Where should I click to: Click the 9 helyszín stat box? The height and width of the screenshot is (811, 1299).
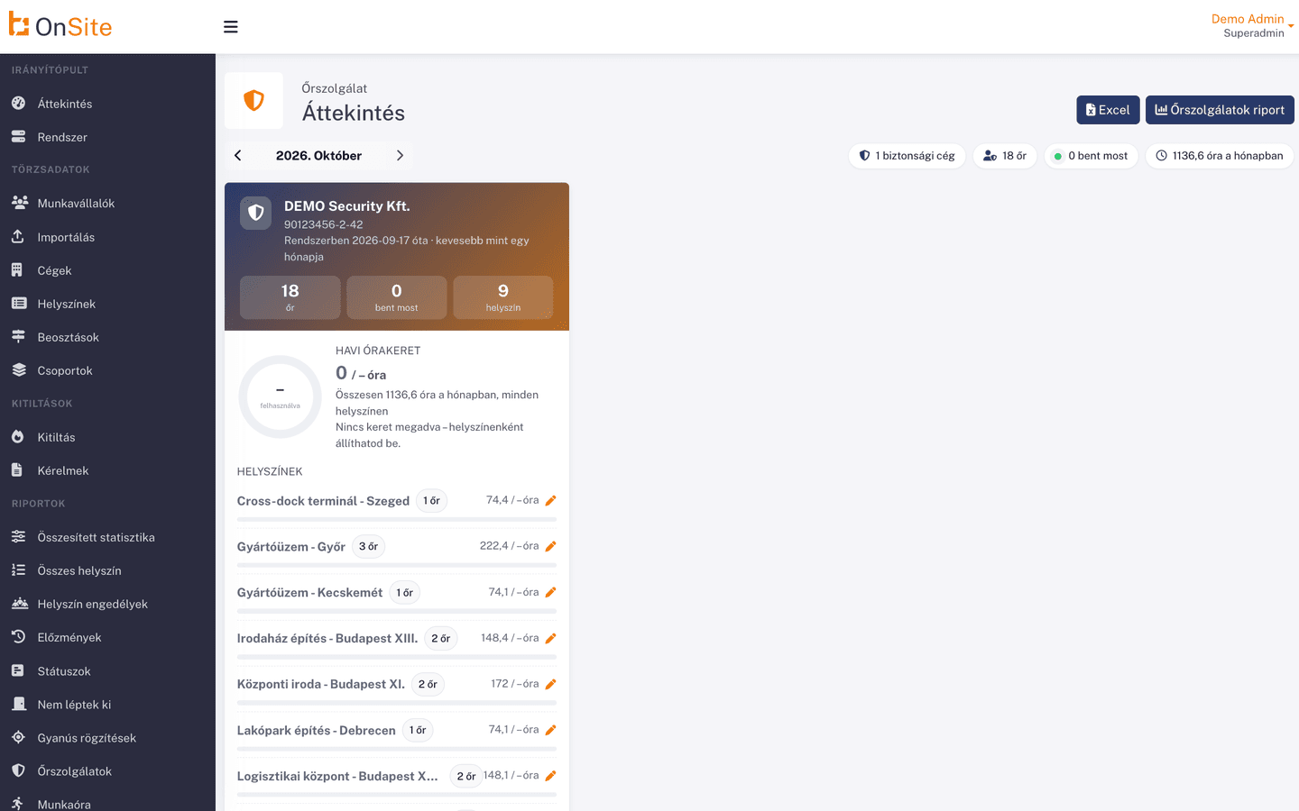coord(503,297)
